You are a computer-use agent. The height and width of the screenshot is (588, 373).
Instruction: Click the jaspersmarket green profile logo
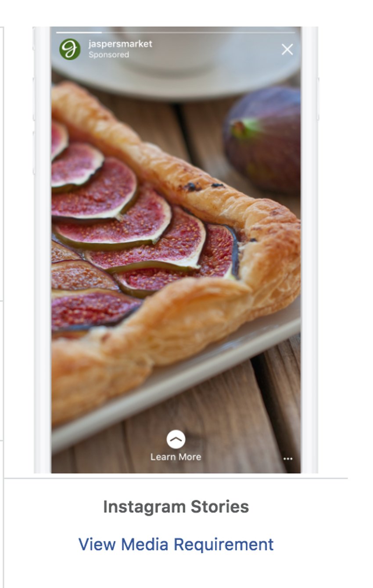70,49
